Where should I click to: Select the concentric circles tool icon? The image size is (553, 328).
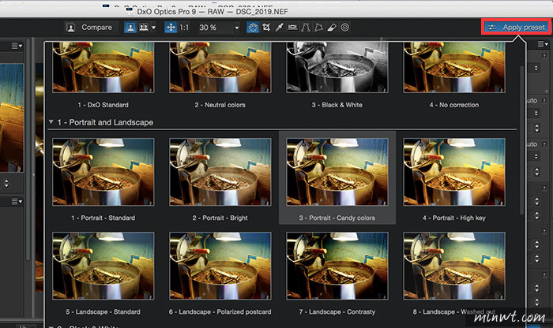tap(345, 28)
